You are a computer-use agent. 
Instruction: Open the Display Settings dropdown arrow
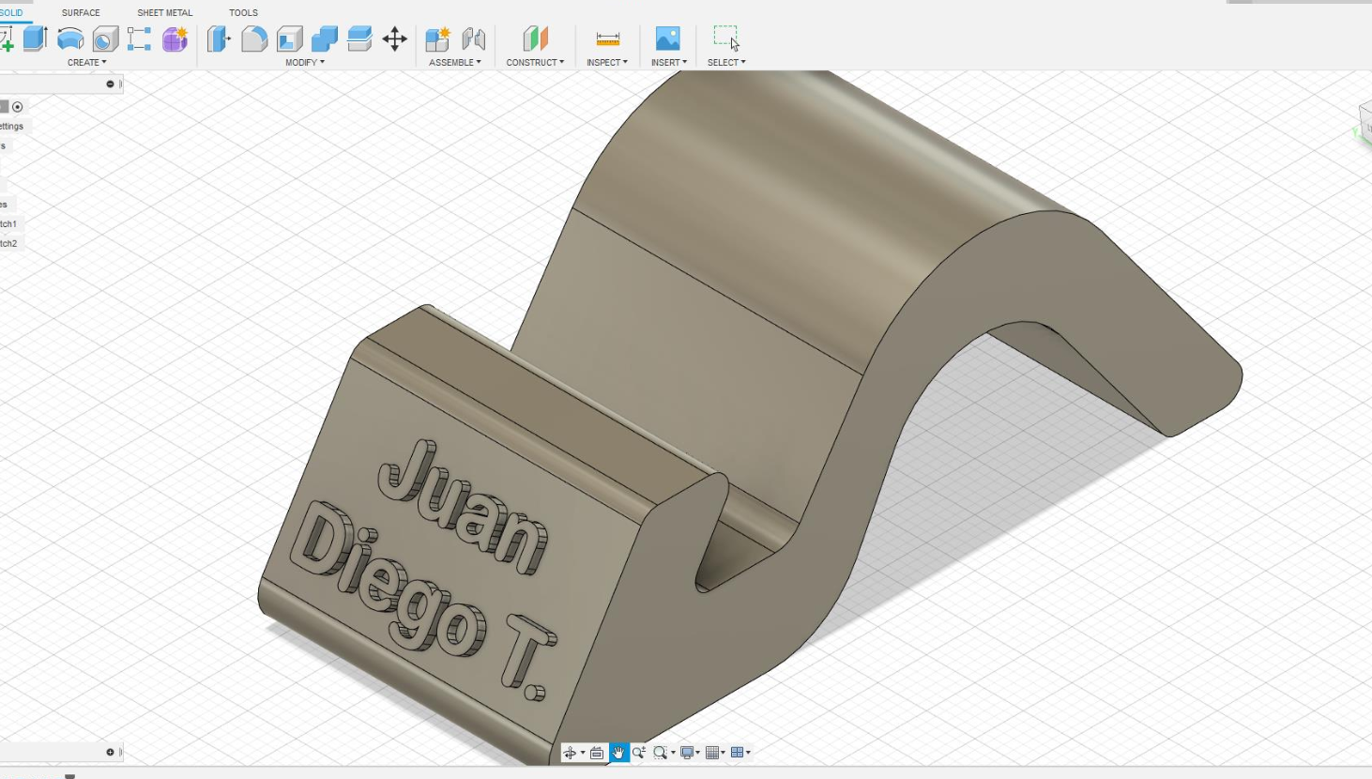698,753
